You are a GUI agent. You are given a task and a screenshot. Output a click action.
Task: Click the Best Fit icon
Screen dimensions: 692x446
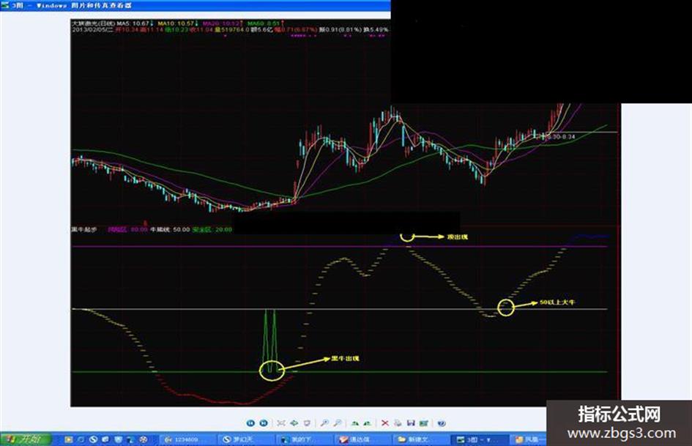pyautogui.click(x=281, y=423)
